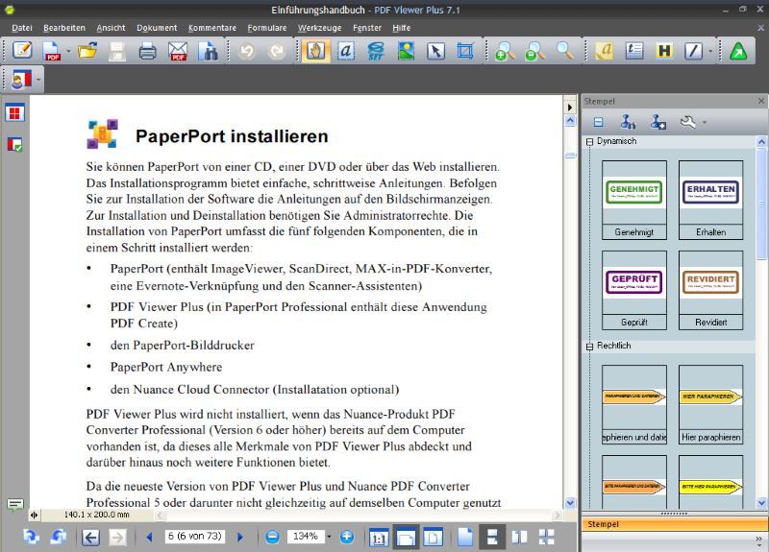Click the page number input field
This screenshot has width=769, height=552.
click(x=195, y=537)
